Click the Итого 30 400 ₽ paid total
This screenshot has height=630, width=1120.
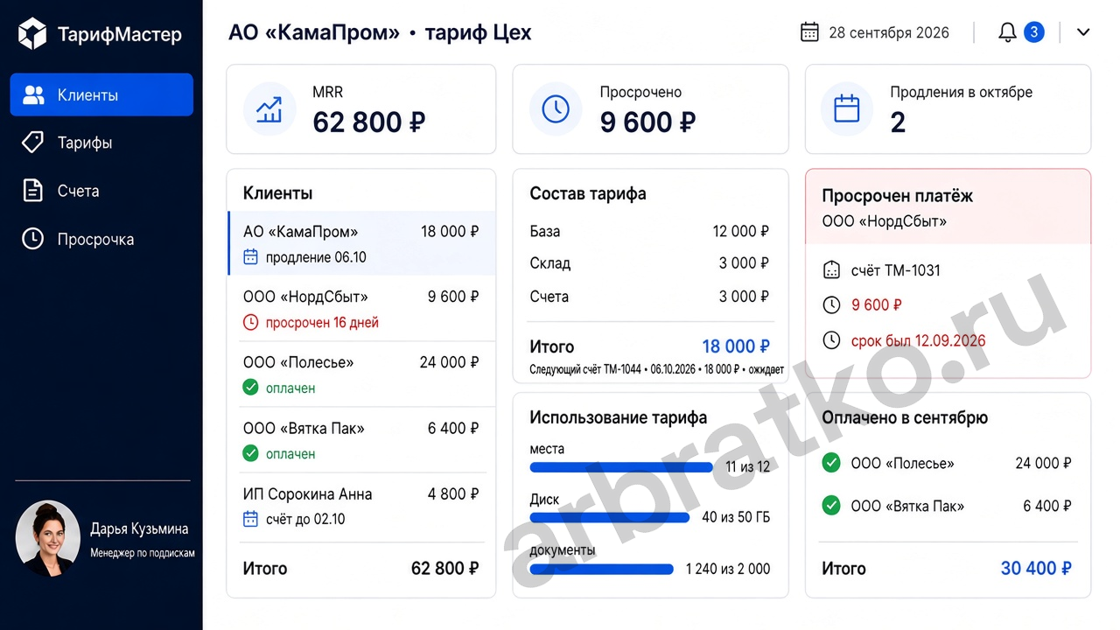click(x=947, y=568)
